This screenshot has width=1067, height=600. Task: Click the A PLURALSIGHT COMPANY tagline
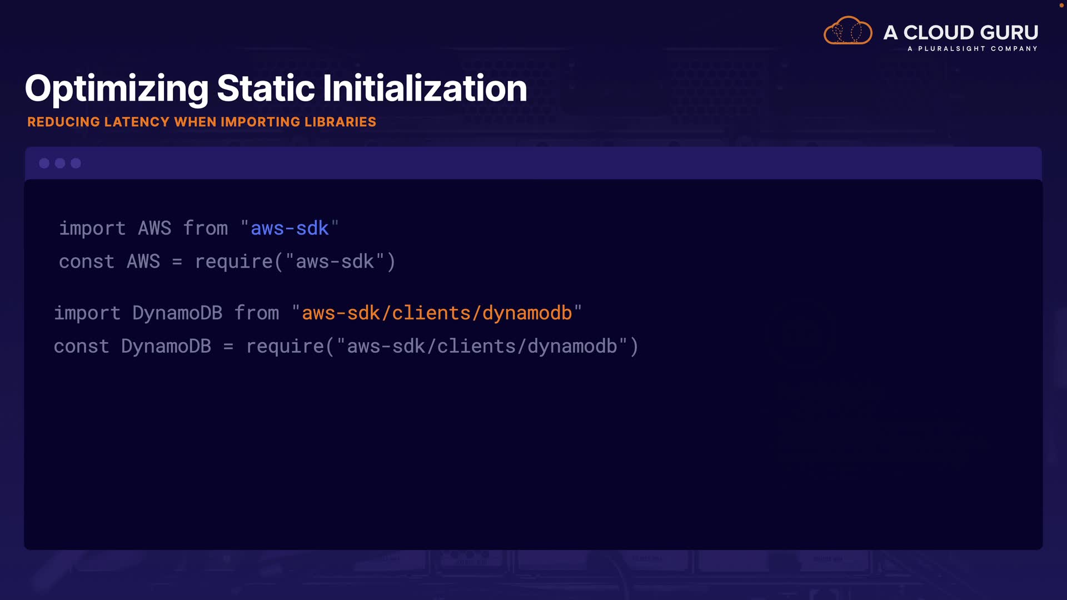click(x=973, y=49)
